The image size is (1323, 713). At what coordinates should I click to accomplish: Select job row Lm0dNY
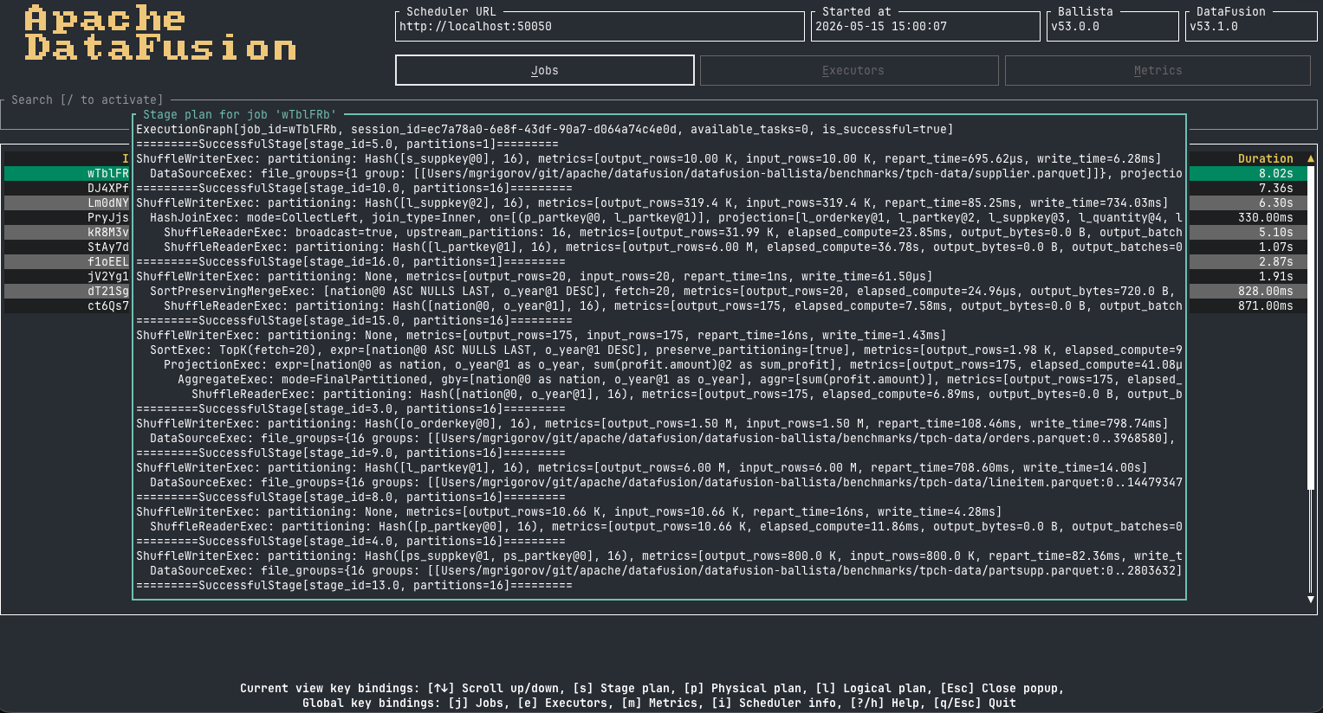[67, 202]
